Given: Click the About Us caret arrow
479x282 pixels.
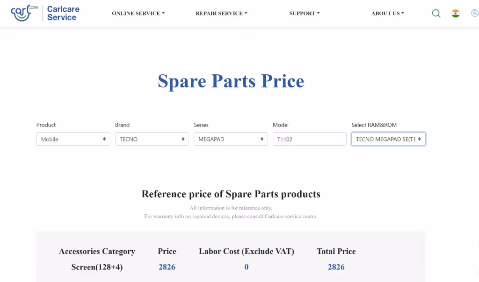Looking at the screenshot, I should [x=403, y=13].
